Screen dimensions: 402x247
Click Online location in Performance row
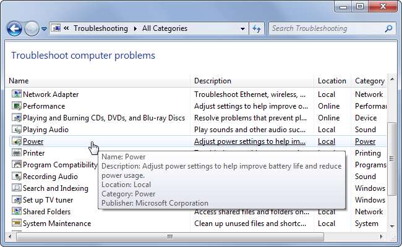pyautogui.click(x=328, y=106)
